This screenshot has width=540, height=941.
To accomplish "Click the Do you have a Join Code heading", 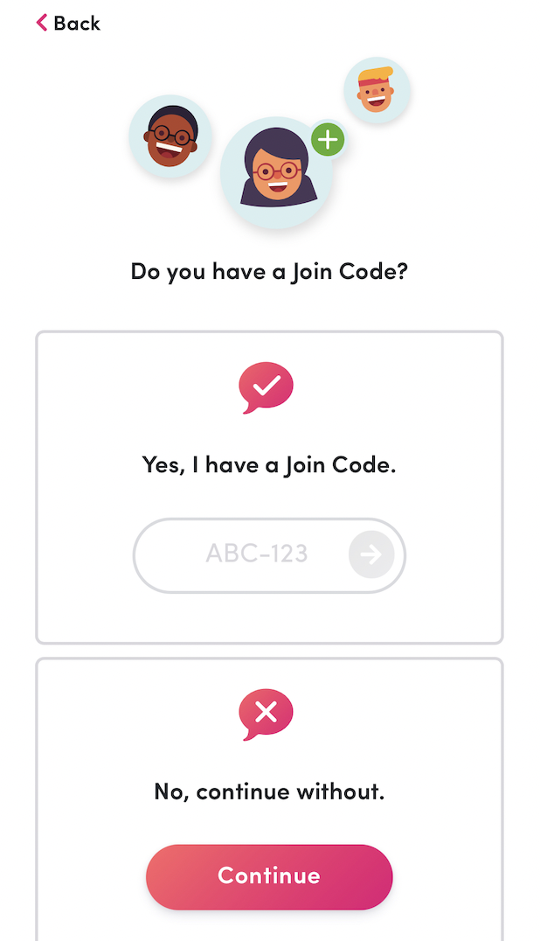I will (268, 271).
